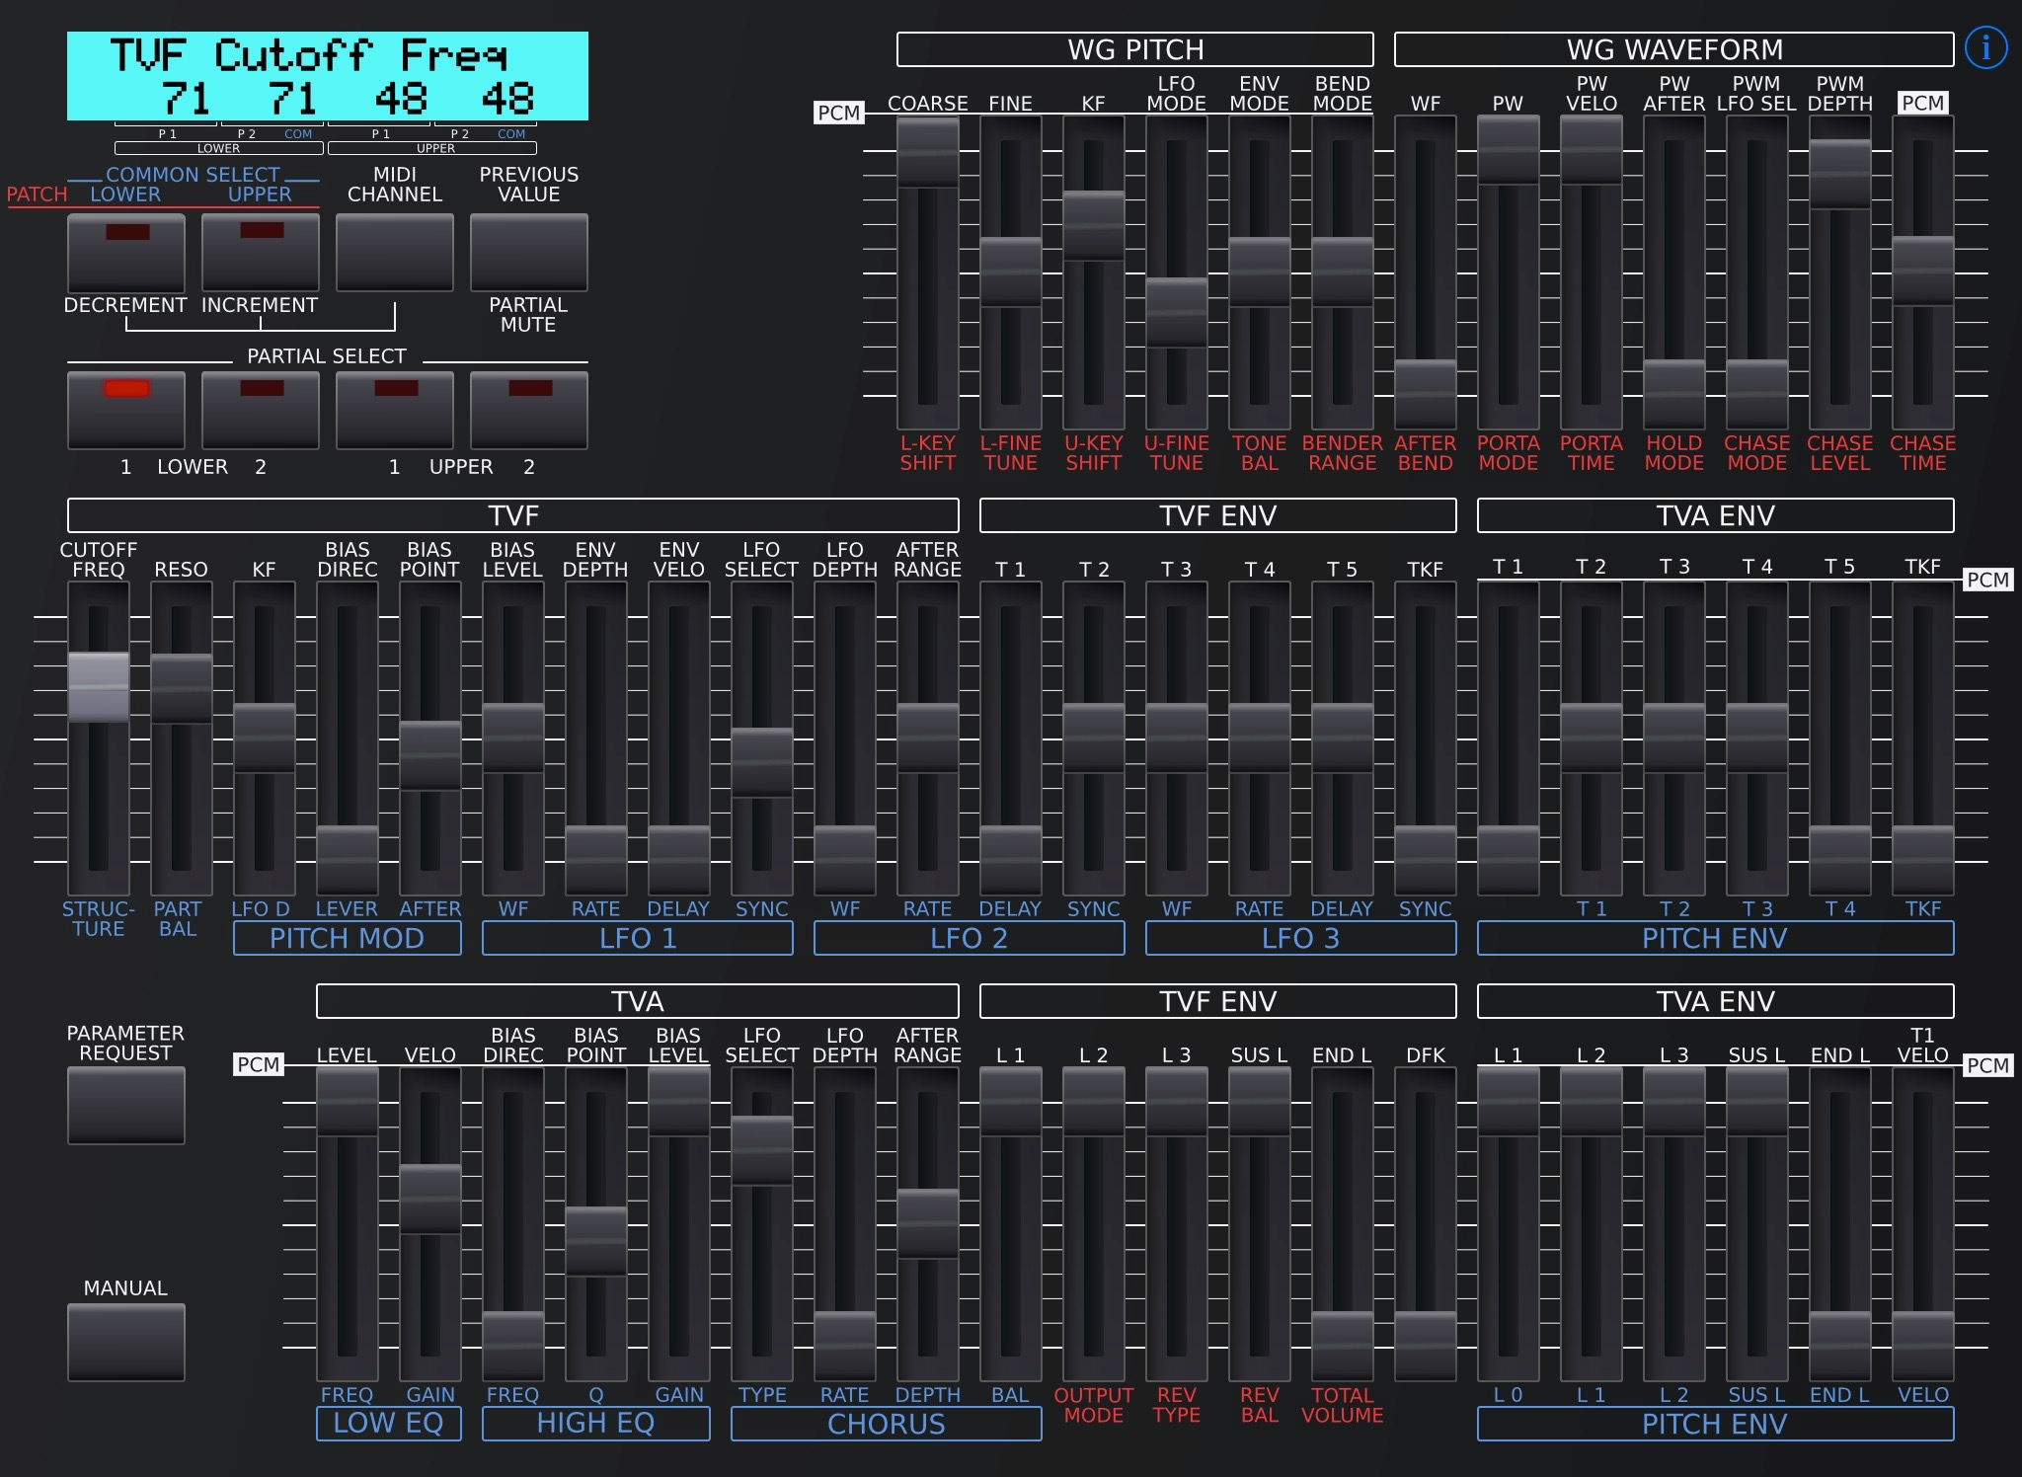Toggle Lower partial 1 select button
The height and width of the screenshot is (1477, 2022).
[x=126, y=410]
